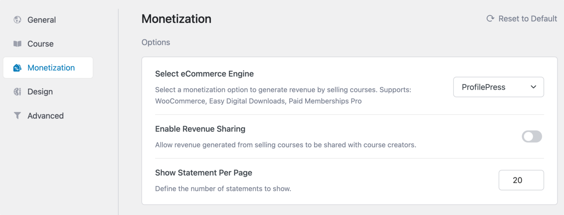Click the Show Statement Per Page label
Image resolution: width=564 pixels, height=215 pixels.
tap(203, 173)
